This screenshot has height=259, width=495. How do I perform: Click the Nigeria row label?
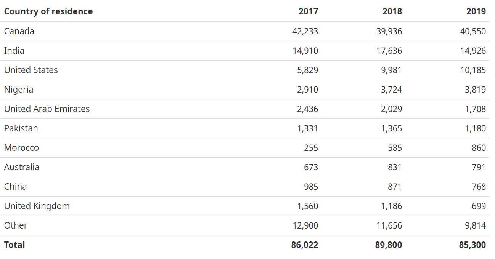tap(19, 90)
